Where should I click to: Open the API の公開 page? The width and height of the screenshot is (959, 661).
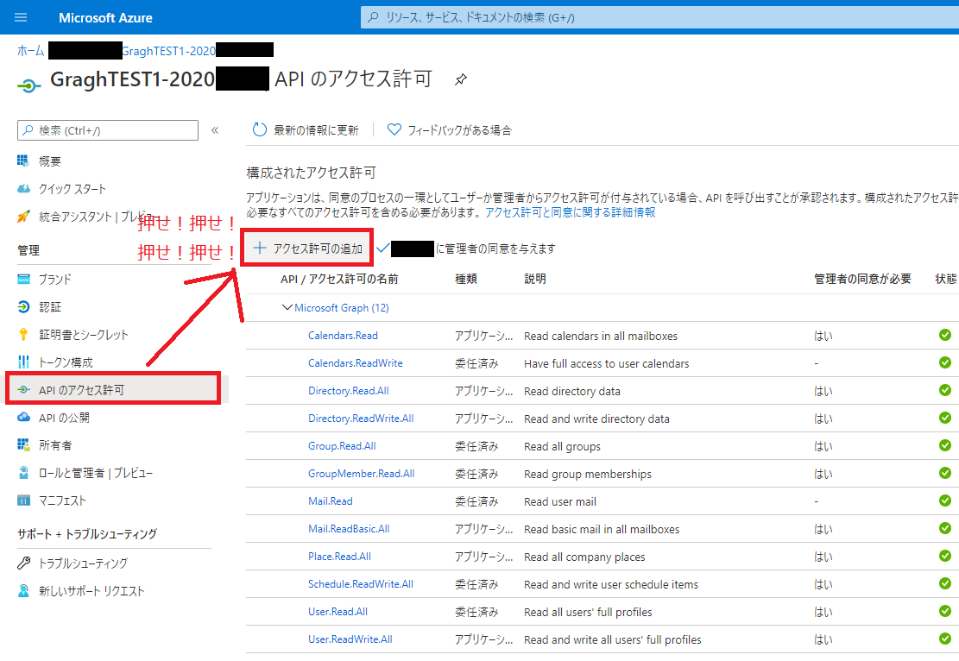[60, 416]
